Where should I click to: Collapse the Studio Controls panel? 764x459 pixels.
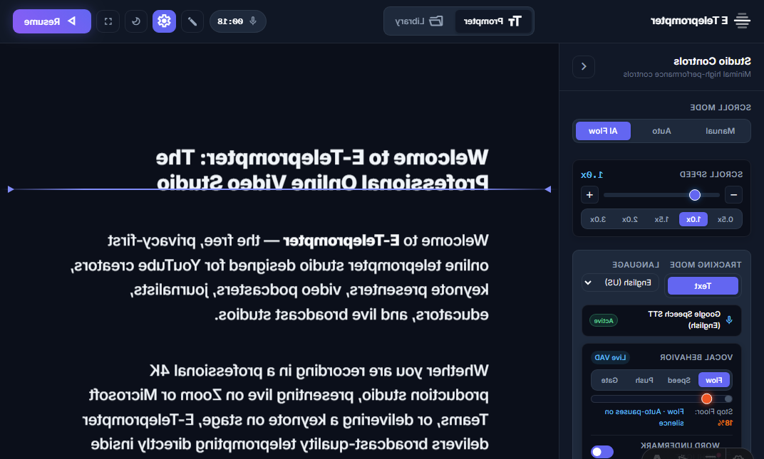pos(584,67)
